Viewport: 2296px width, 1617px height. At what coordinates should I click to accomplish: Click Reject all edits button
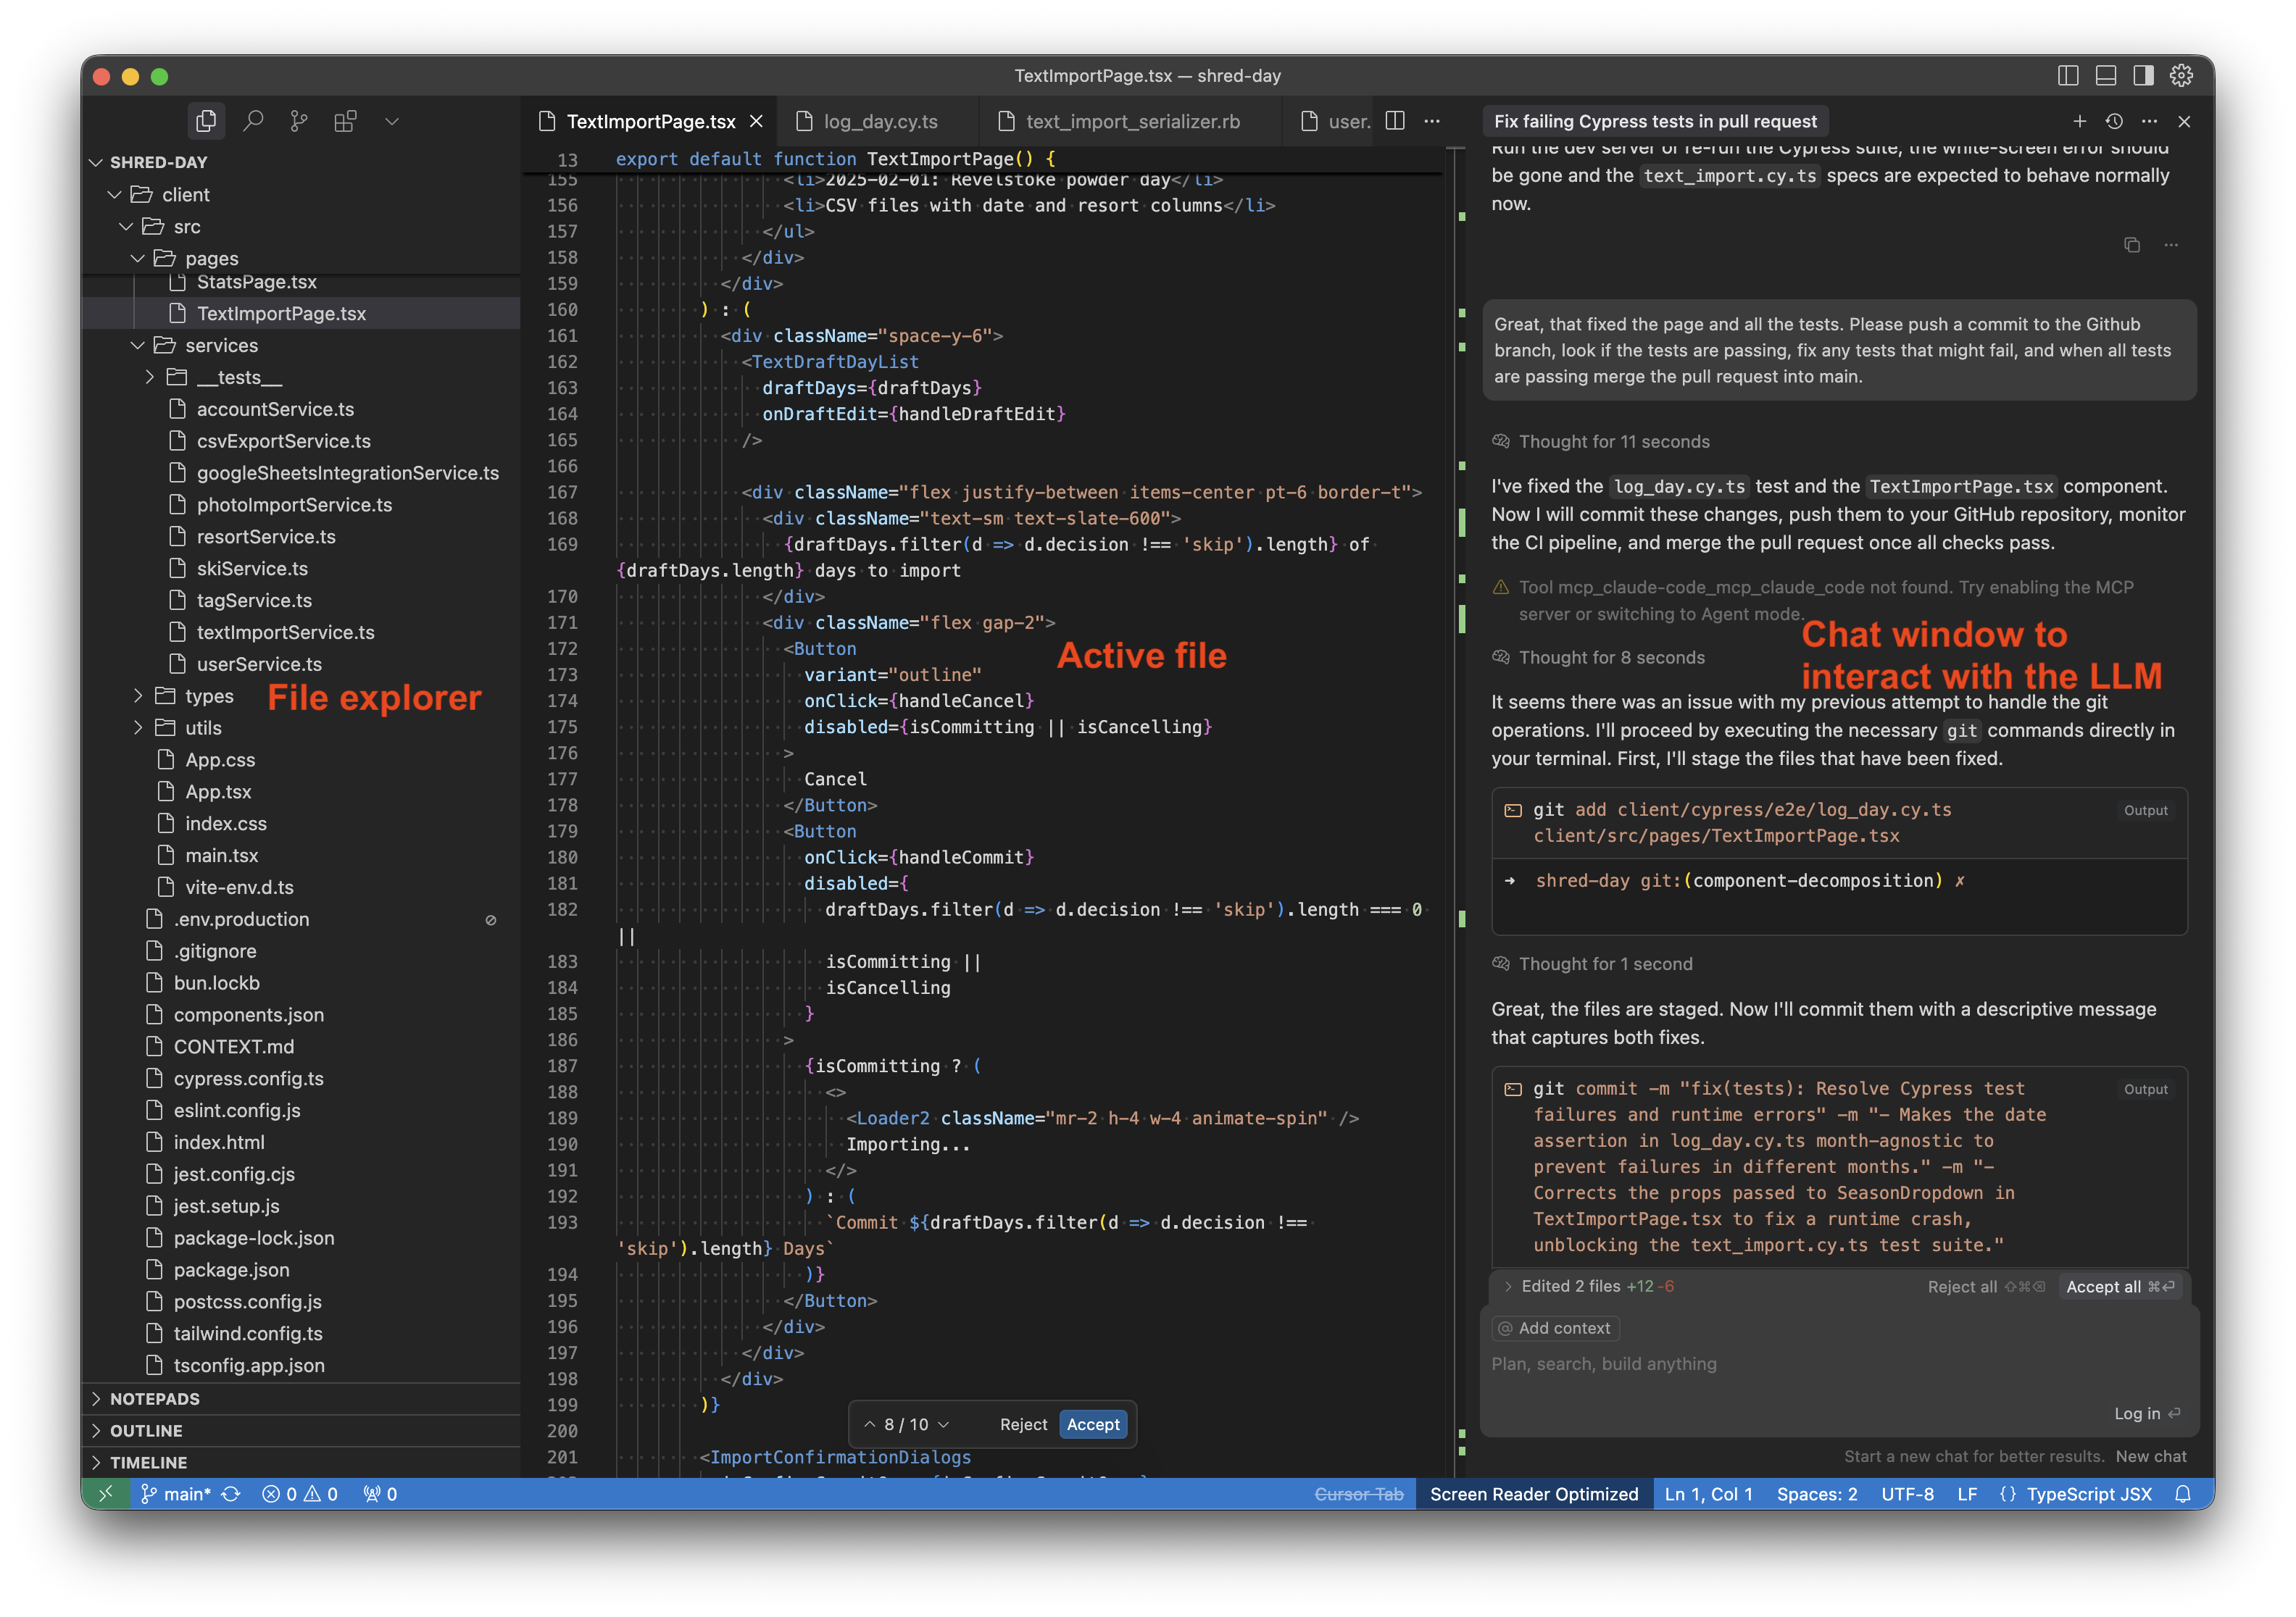[x=1962, y=1286]
